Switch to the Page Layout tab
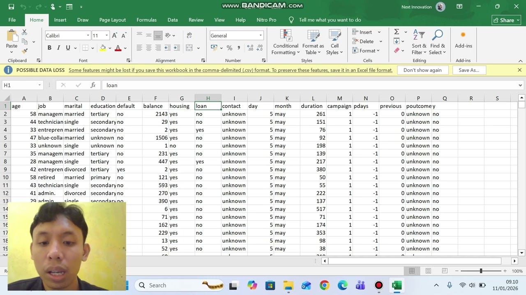The image size is (526, 295). coord(113,20)
